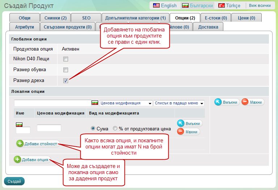The height and width of the screenshot is (190, 278).
Task: Check the Размер обувка option
Action: pyautogui.click(x=66, y=70)
